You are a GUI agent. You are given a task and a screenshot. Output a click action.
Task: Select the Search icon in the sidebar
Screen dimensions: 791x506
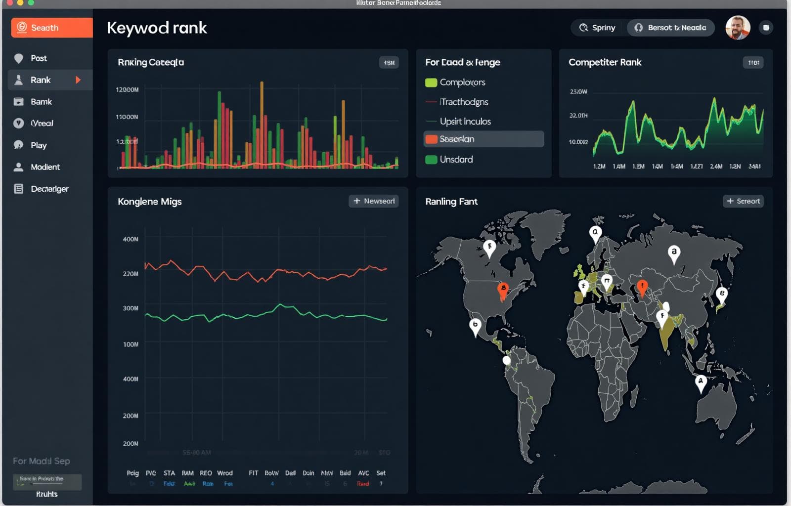(21, 28)
